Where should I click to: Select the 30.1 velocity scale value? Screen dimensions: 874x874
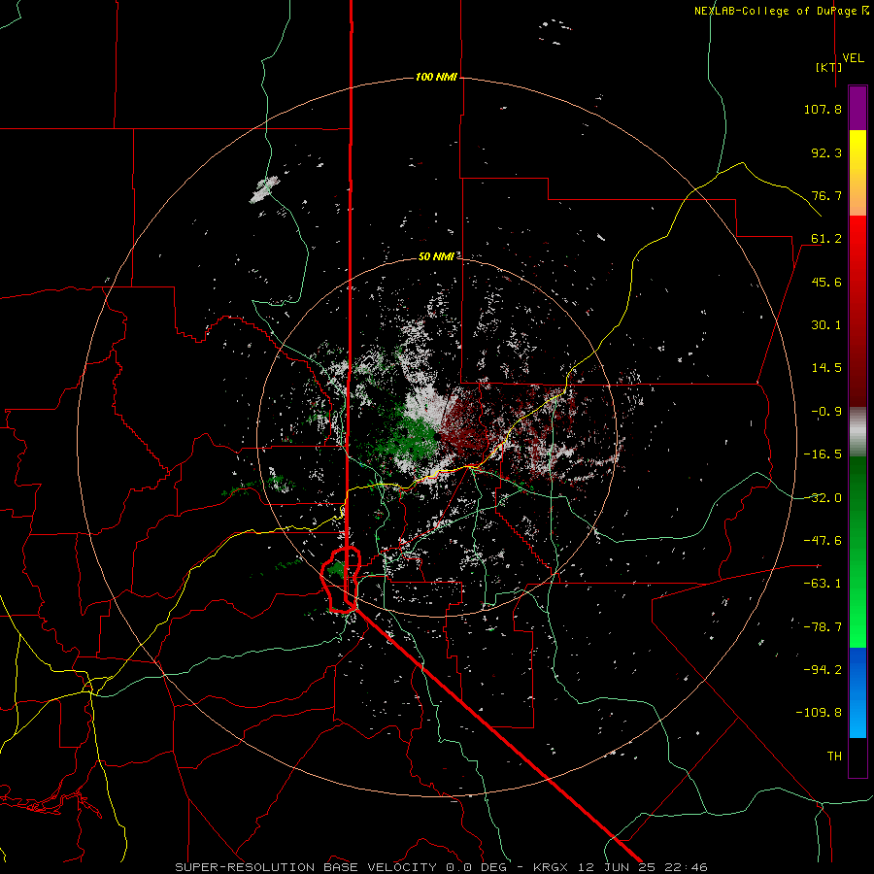826,325
